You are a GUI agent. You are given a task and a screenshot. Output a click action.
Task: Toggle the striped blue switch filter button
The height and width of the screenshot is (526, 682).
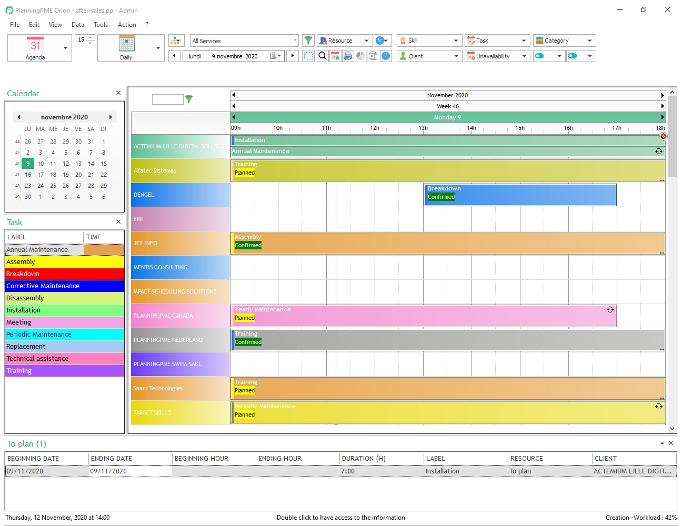click(x=573, y=56)
